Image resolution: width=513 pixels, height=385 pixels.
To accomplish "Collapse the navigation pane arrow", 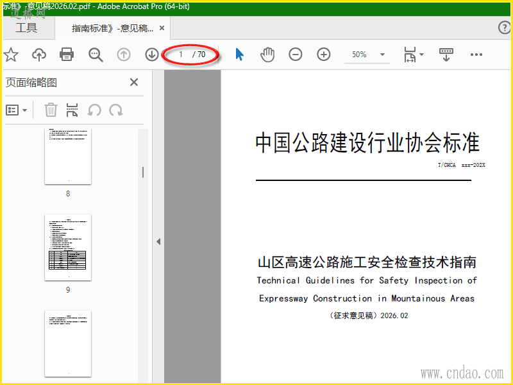I will click(x=158, y=242).
